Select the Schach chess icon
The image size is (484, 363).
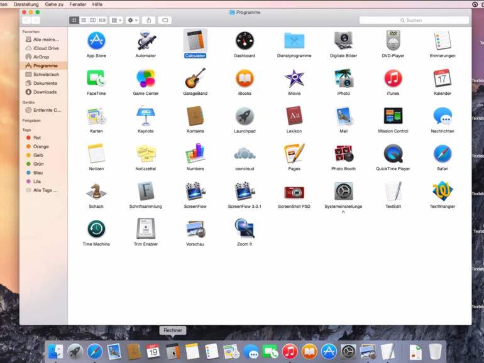tap(96, 191)
